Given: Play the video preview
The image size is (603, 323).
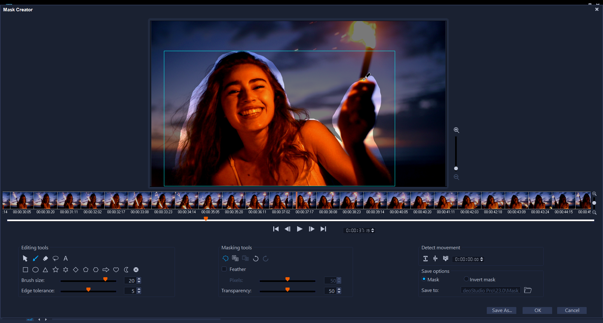Looking at the screenshot, I should [x=300, y=229].
